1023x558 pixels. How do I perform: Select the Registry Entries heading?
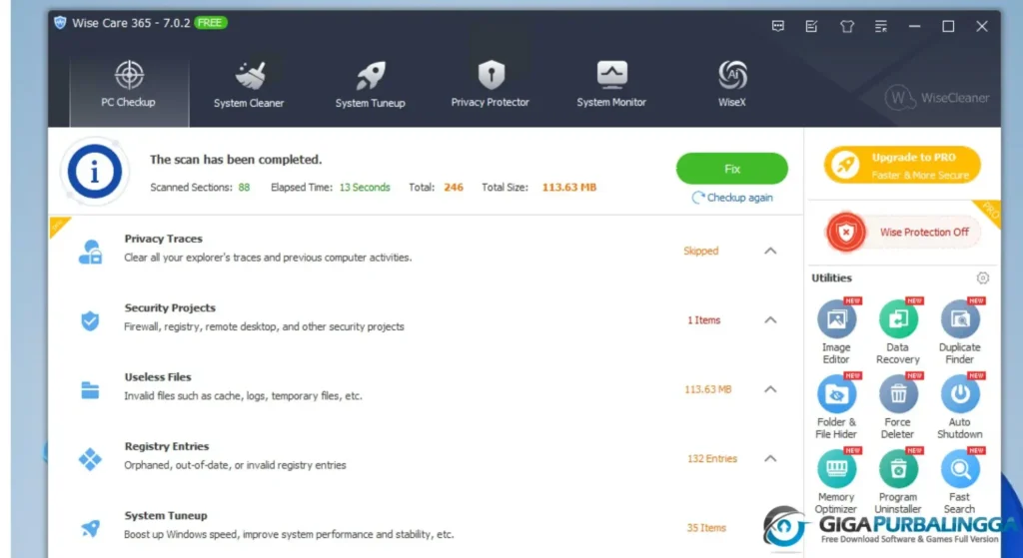pos(167,446)
